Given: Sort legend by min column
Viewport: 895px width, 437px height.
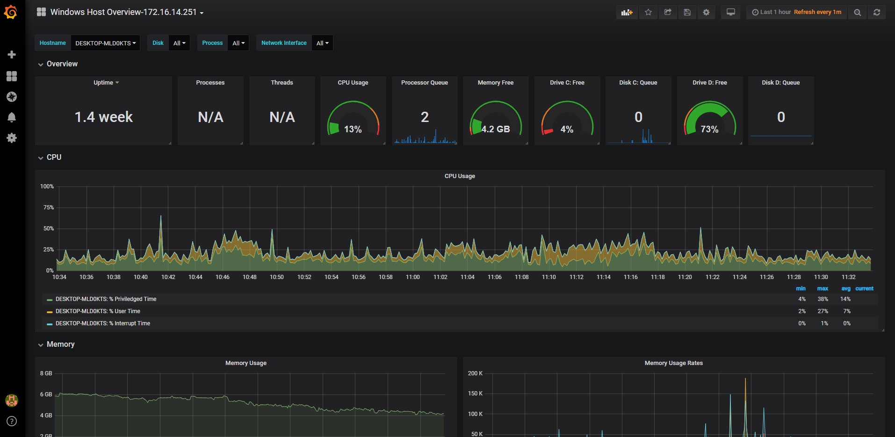Looking at the screenshot, I should [801, 289].
